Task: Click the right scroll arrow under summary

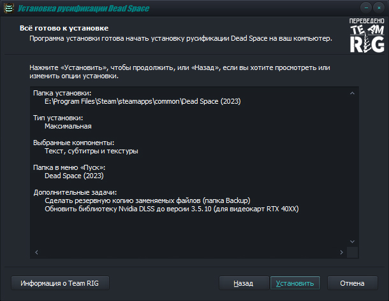Action: pos(341,253)
